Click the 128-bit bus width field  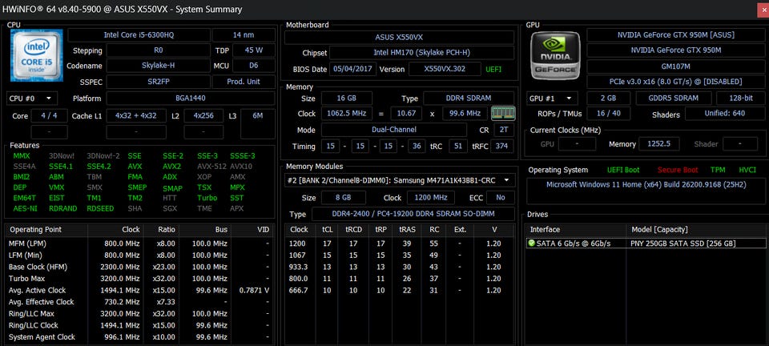(x=740, y=98)
